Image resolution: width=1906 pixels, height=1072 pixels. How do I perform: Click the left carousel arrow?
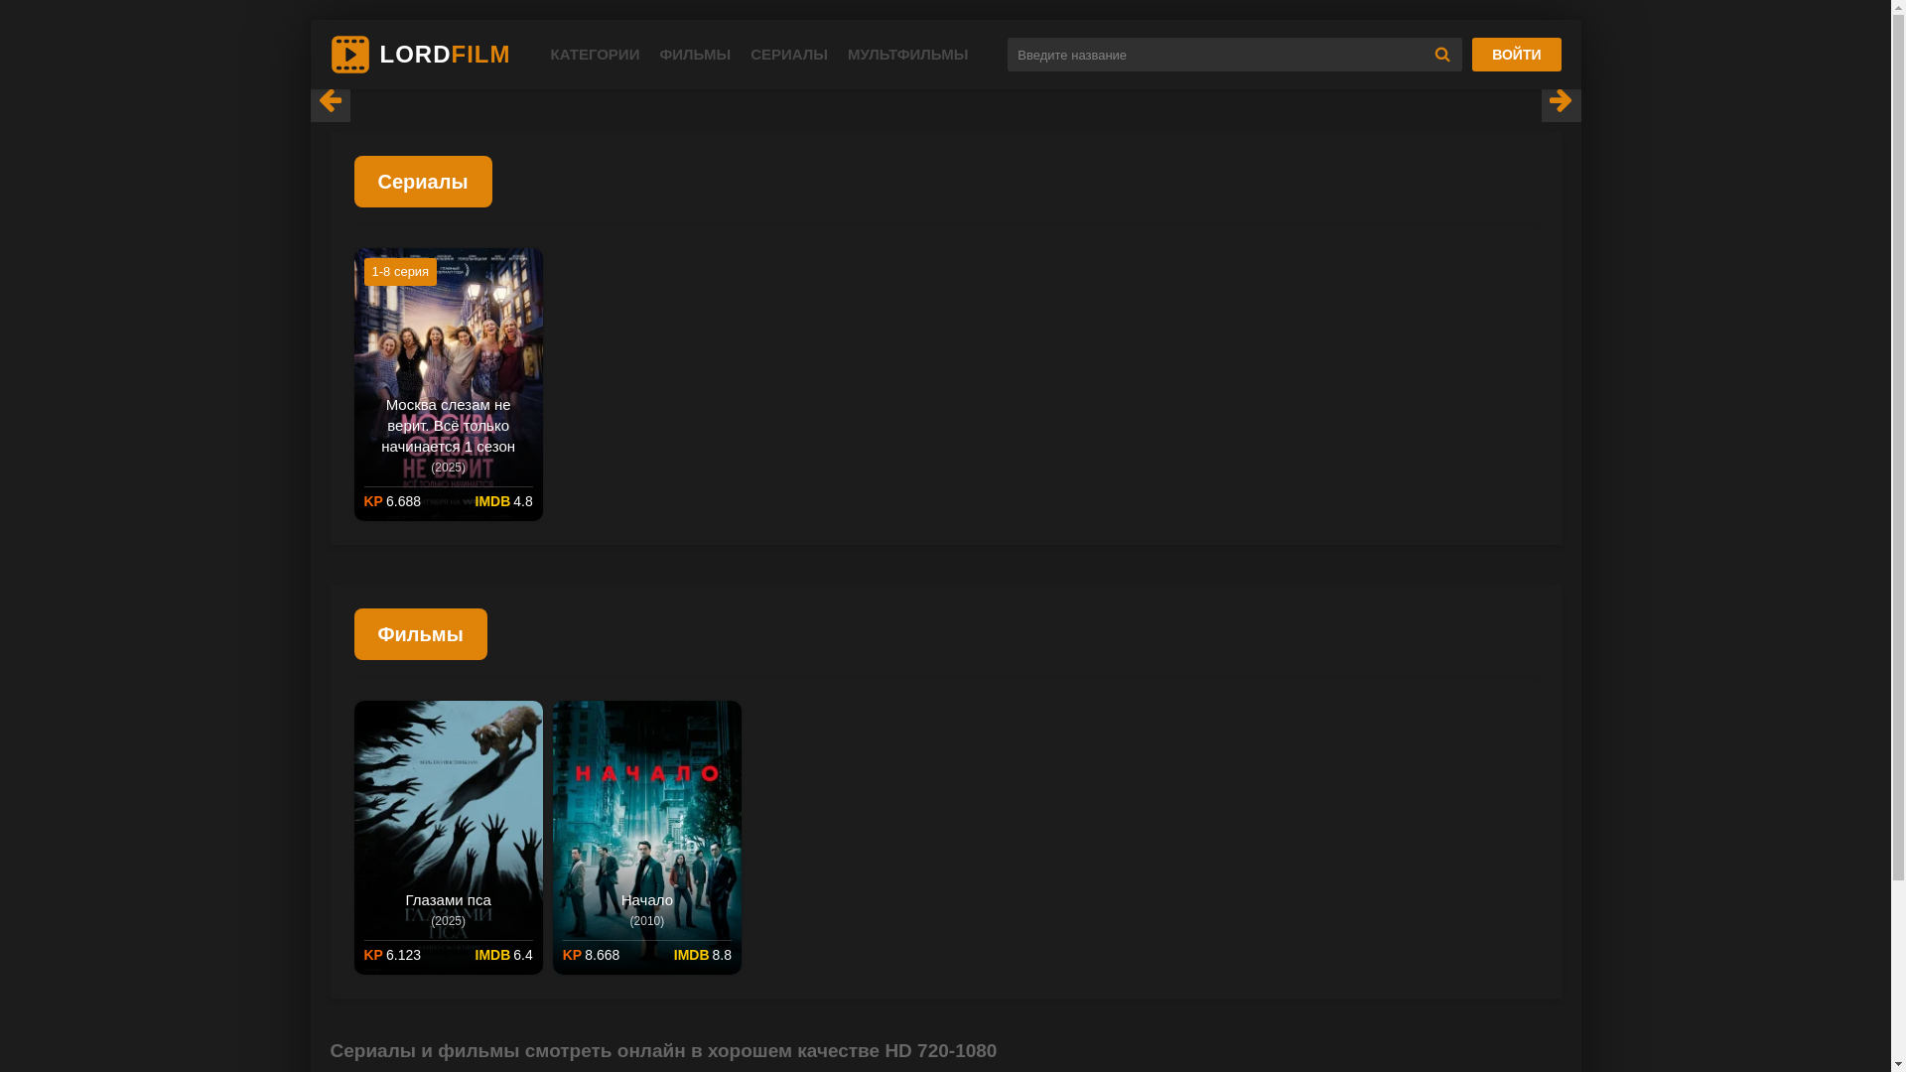tap(330, 101)
